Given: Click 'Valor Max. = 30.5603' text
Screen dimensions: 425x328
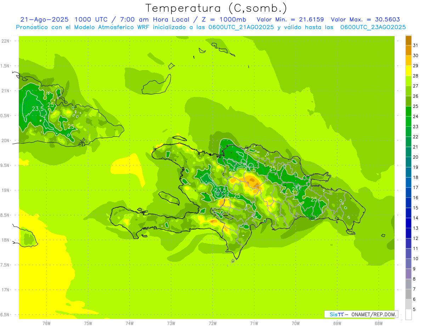Looking at the screenshot, I should (365, 19).
